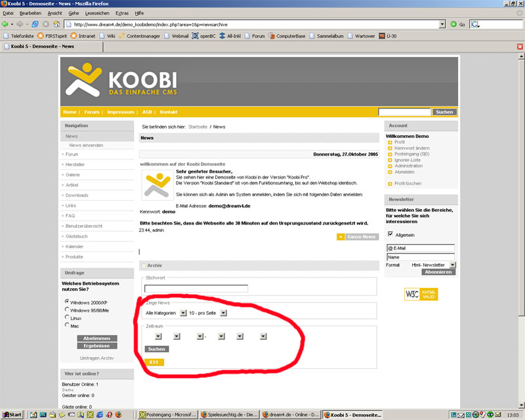Open the third Zeitraum dropdown before the dash
The height and width of the screenshot is (420, 525).
coord(200,336)
